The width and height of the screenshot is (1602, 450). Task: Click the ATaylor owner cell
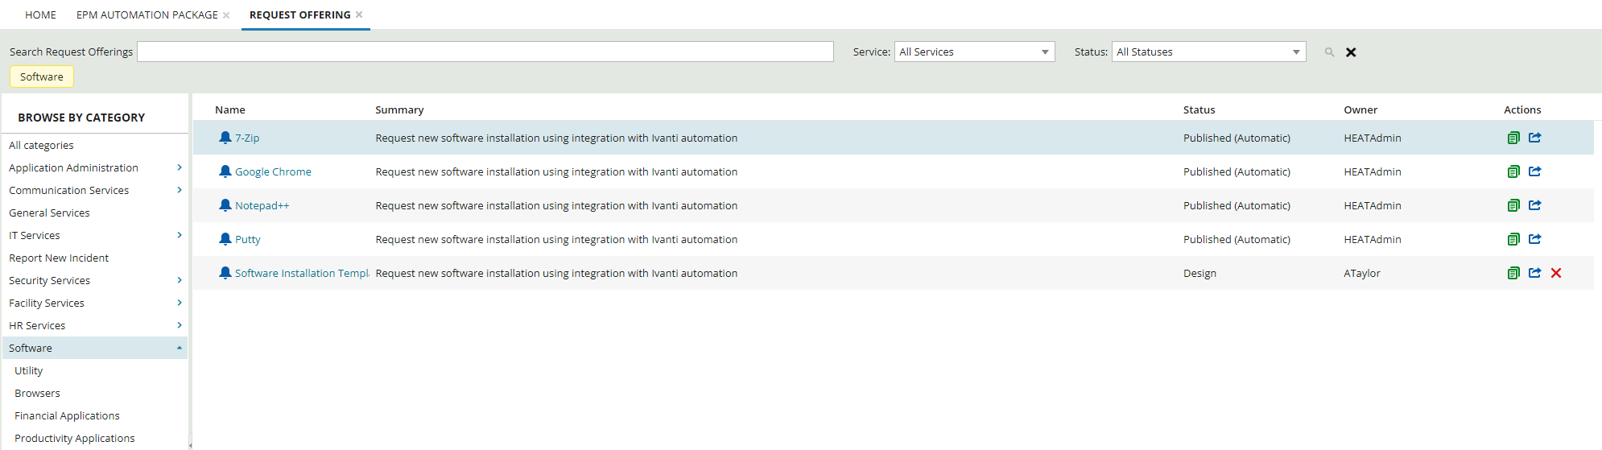click(x=1362, y=273)
